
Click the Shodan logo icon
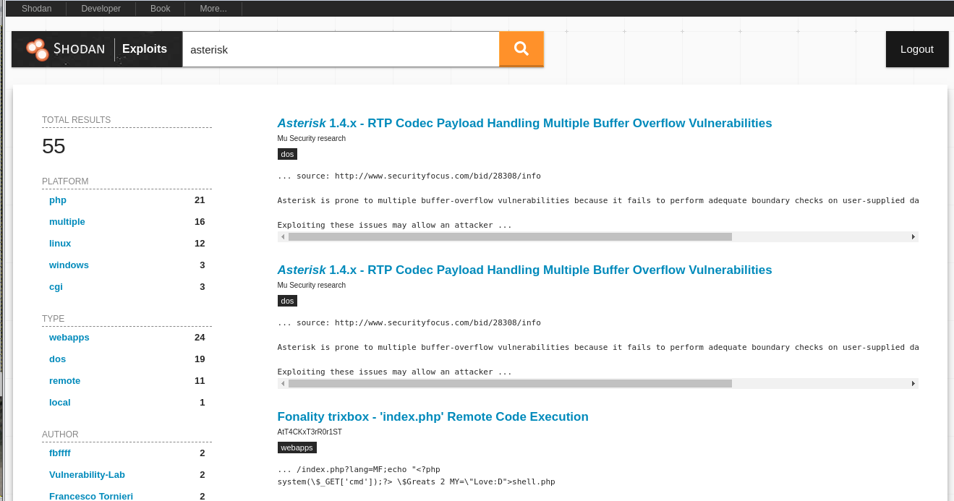coord(37,49)
